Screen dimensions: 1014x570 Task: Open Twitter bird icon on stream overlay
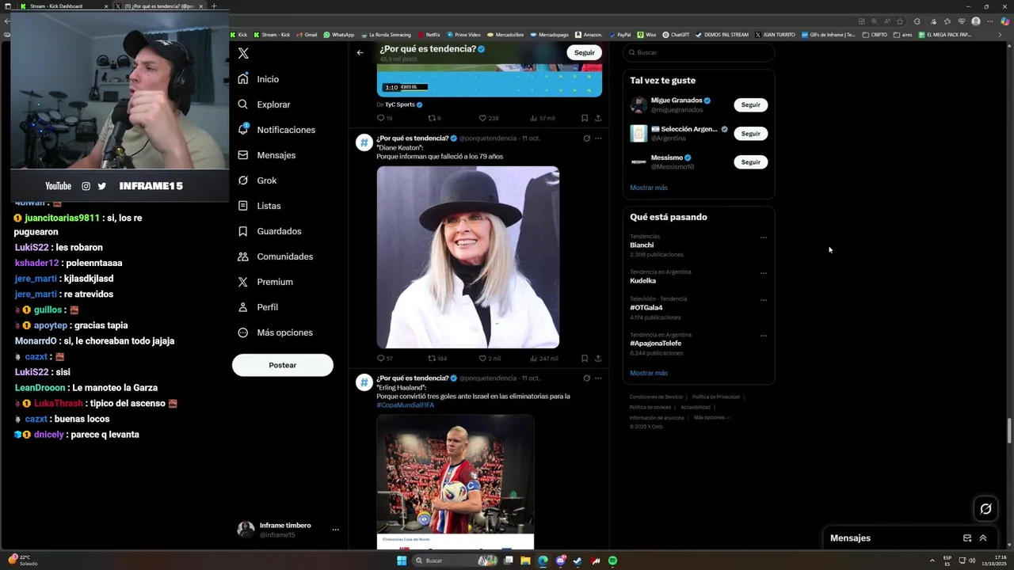pos(101,186)
